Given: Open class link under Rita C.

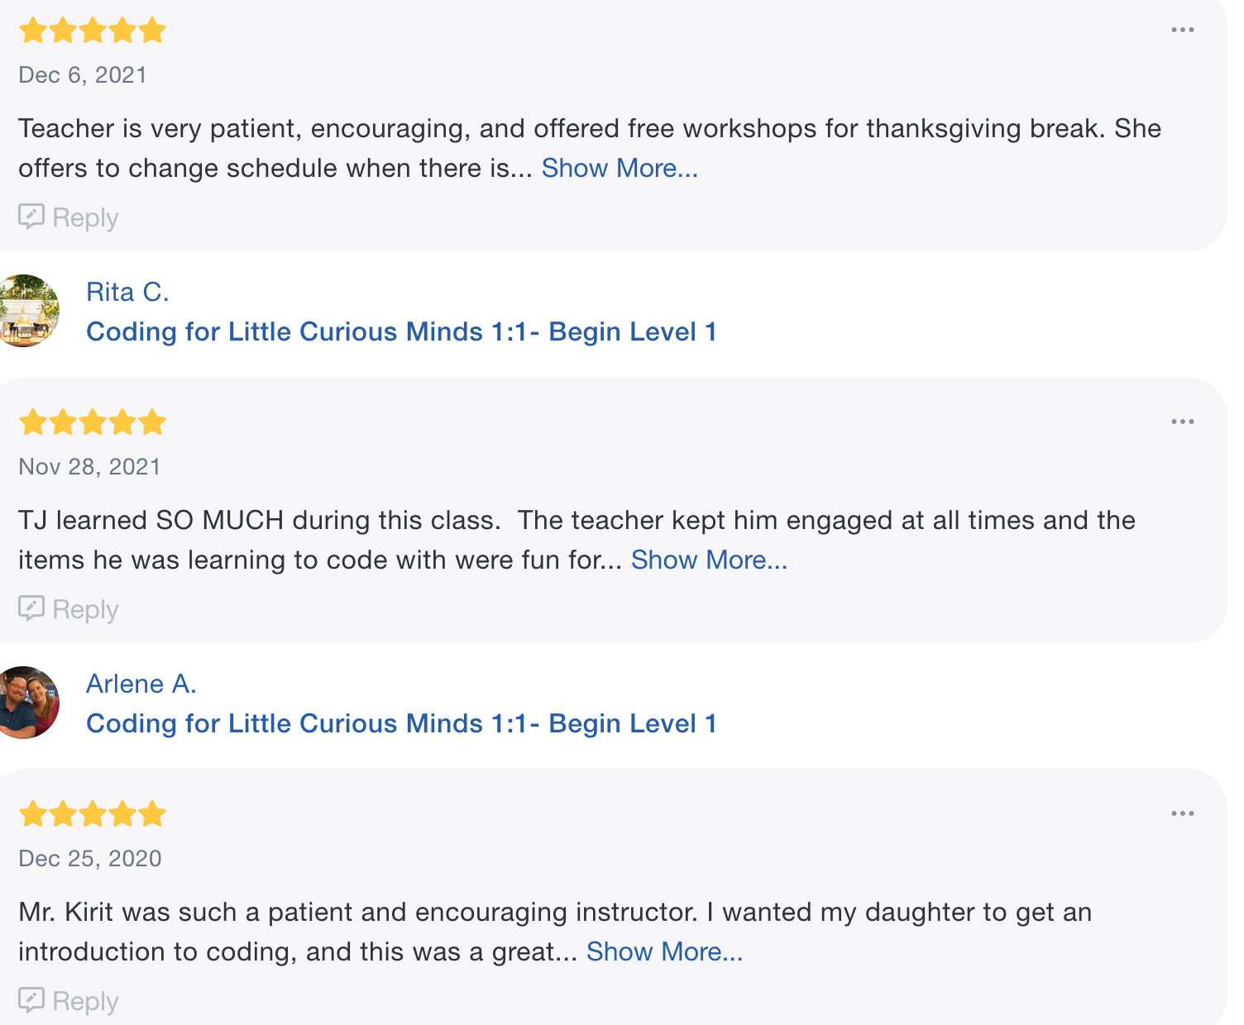Looking at the screenshot, I should click(x=401, y=331).
